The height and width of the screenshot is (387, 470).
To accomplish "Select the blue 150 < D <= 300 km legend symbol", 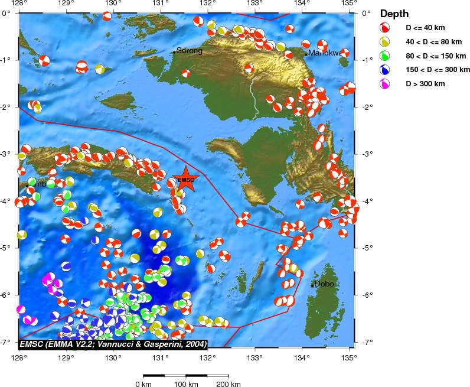I will coord(385,70).
